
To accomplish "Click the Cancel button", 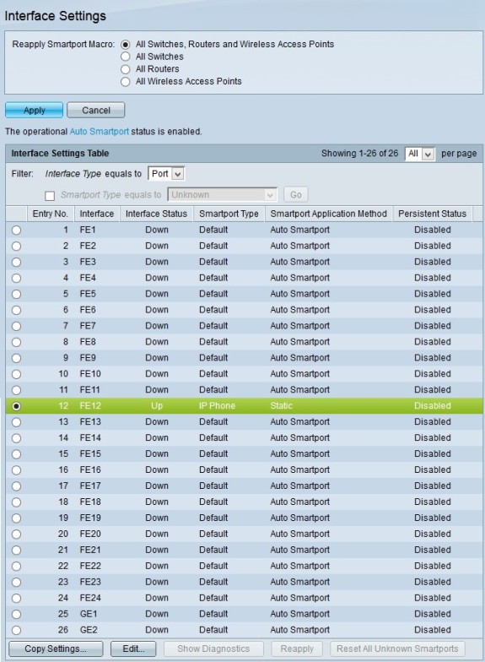I will point(96,110).
